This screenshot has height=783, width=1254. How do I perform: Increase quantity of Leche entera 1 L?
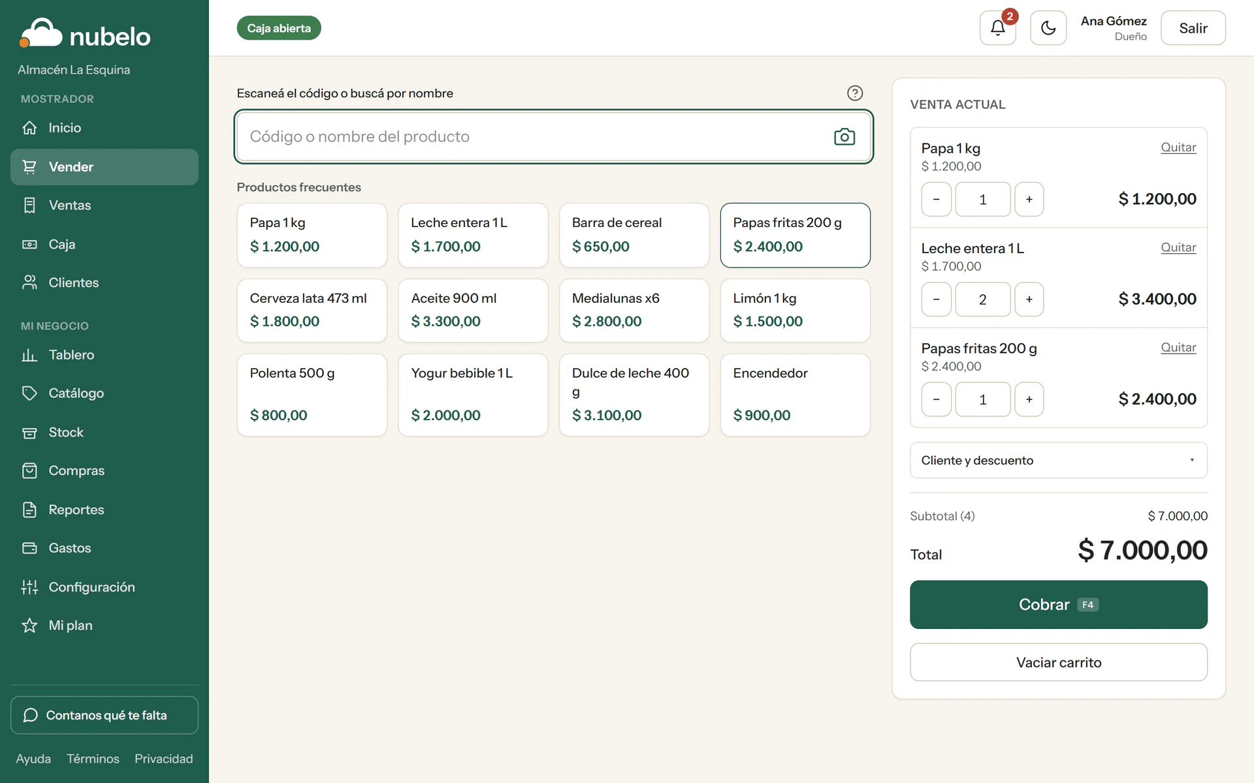pos(1029,299)
